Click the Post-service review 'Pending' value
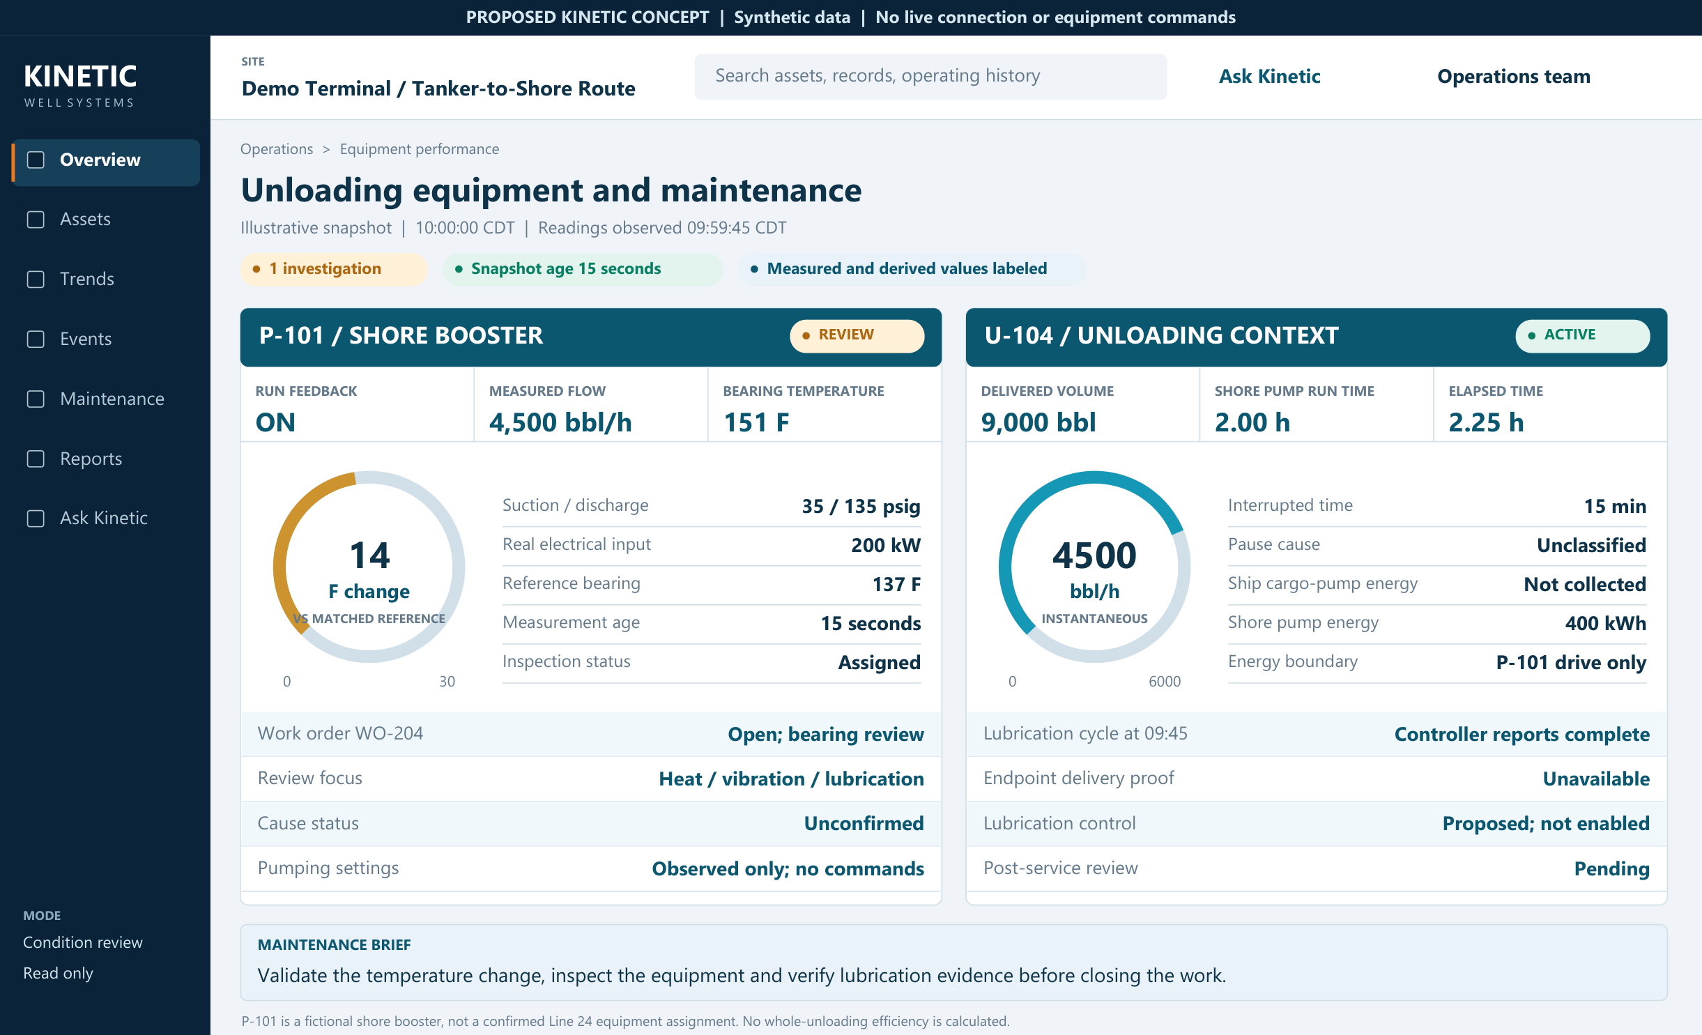1702x1035 pixels. click(1611, 868)
